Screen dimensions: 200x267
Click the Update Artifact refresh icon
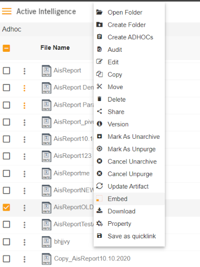tap(99, 186)
